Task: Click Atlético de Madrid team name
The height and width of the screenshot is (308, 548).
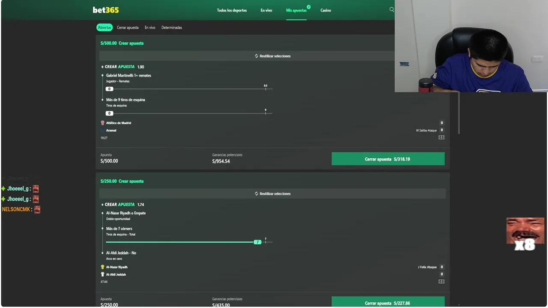Action: [119, 123]
